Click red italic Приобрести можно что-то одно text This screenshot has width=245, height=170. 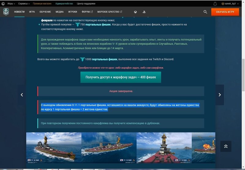coord(121,68)
